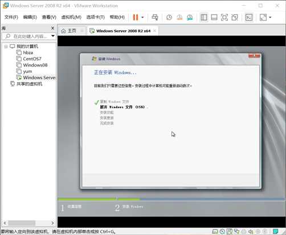Open the 查看(V) menu
This screenshot has width=286, height=235.
49,17
